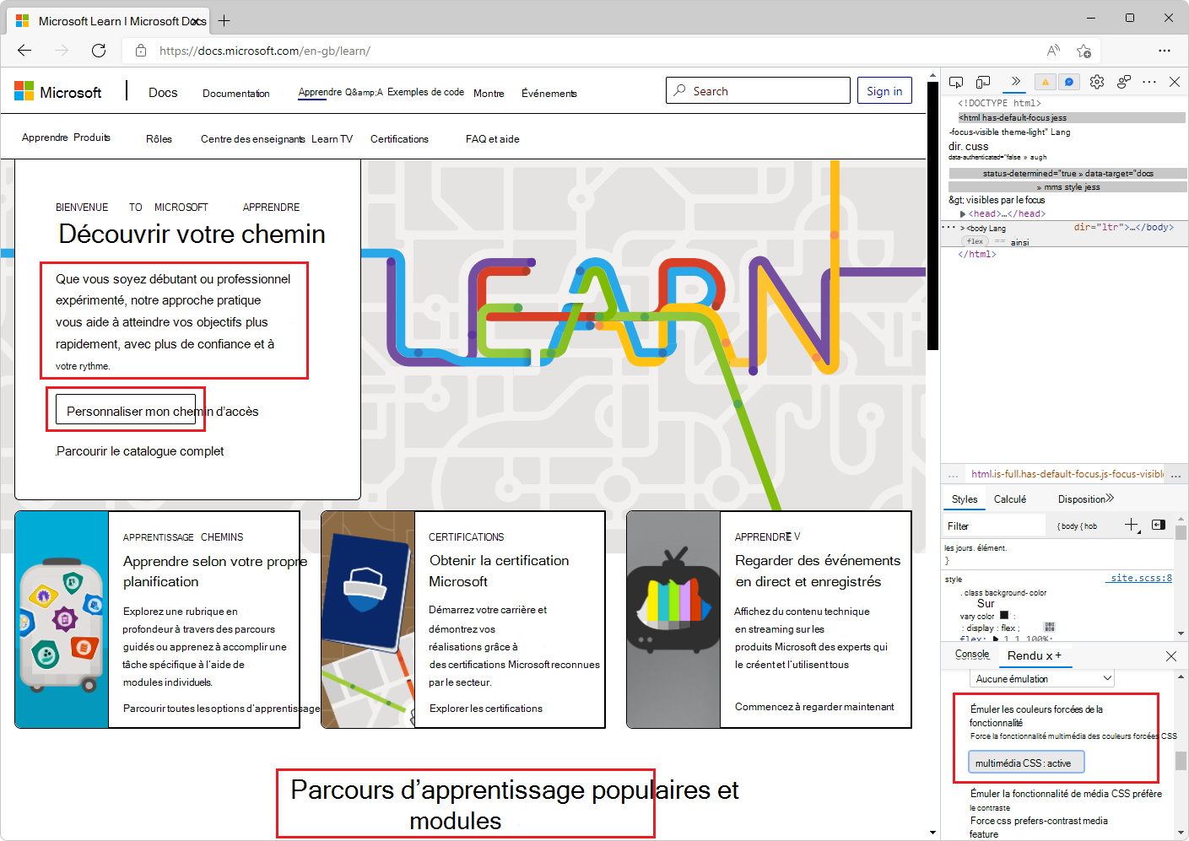Expand the head element in the DOM tree
The image size is (1189, 841).
click(x=963, y=213)
